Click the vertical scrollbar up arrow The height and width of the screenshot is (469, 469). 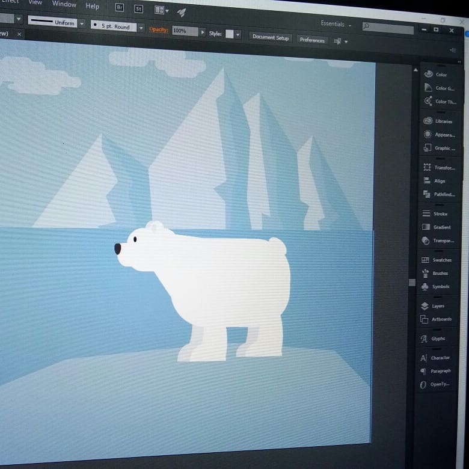[415, 70]
